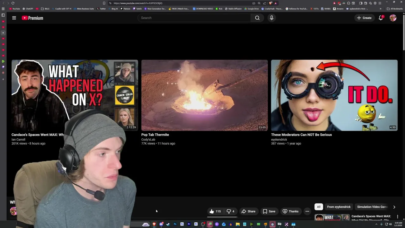Open the Twitch bookmark
The width and height of the screenshot is (405, 228).
coord(137,9)
